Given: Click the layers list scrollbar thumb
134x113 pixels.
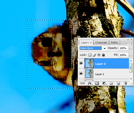Looking at the screenshot, I should coord(131,68).
